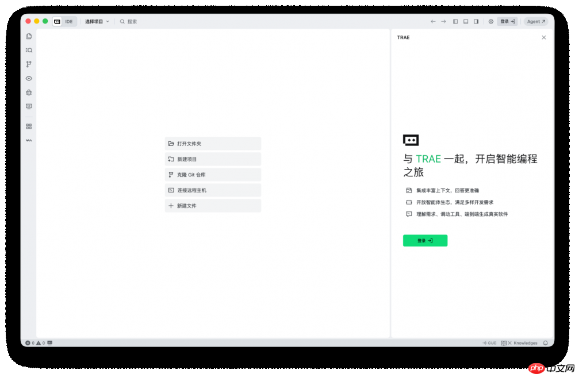Switch to Agent mode

(x=536, y=22)
